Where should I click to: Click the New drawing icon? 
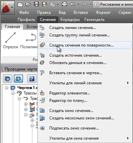pos(20,4)
